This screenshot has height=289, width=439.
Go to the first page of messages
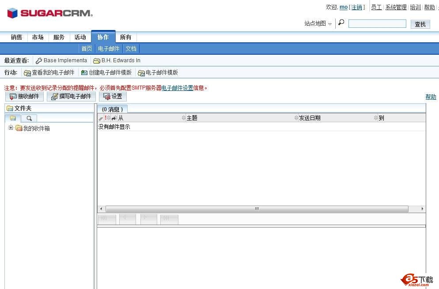click(x=107, y=220)
